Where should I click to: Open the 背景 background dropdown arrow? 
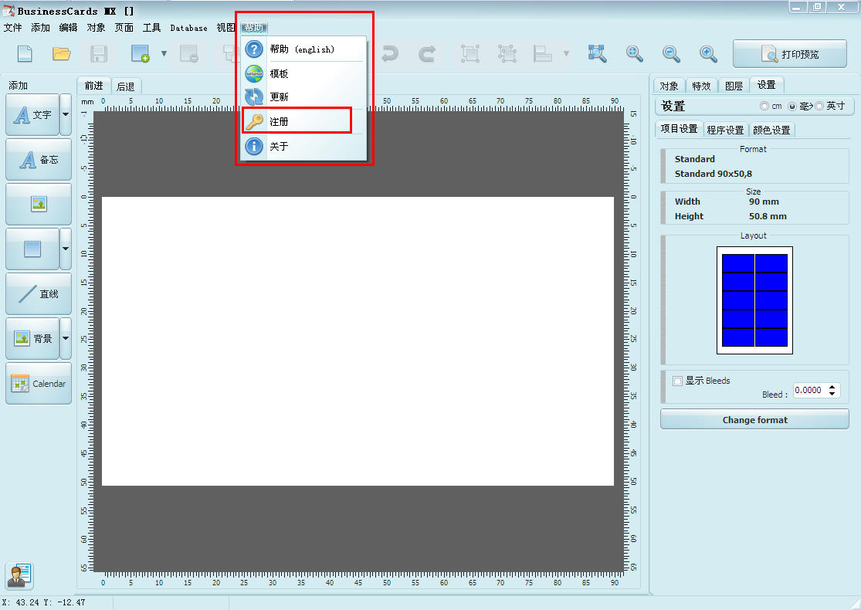(x=66, y=339)
